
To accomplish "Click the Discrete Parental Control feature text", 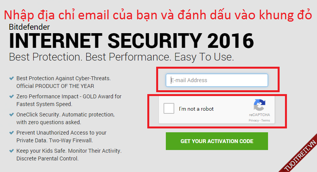I will tap(47, 158).
